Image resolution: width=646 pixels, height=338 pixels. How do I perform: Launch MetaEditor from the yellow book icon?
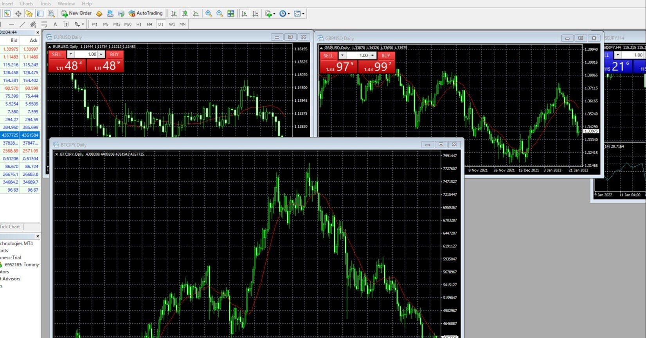coord(99,14)
